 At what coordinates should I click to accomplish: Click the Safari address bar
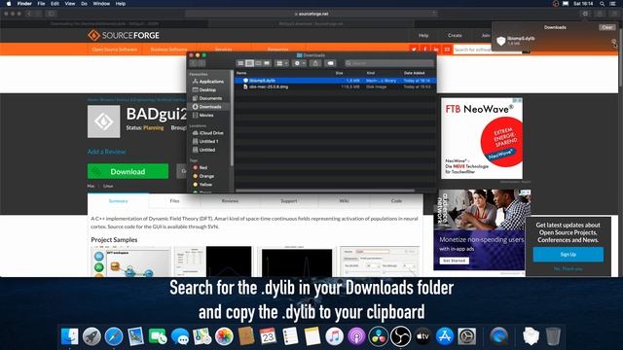tap(311, 14)
